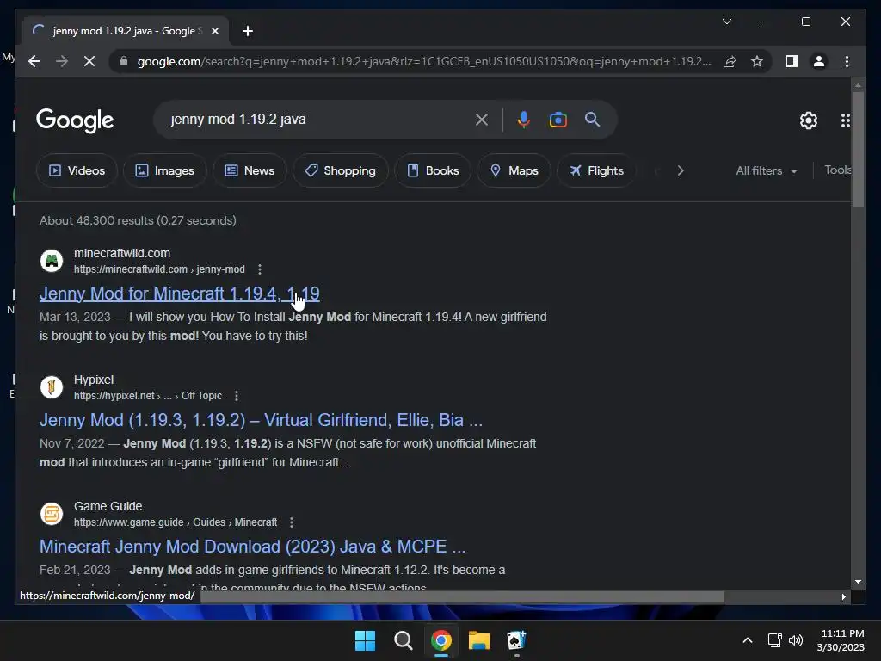This screenshot has width=881, height=661.
Task: Switch to Flights results
Action: pyautogui.click(x=596, y=170)
